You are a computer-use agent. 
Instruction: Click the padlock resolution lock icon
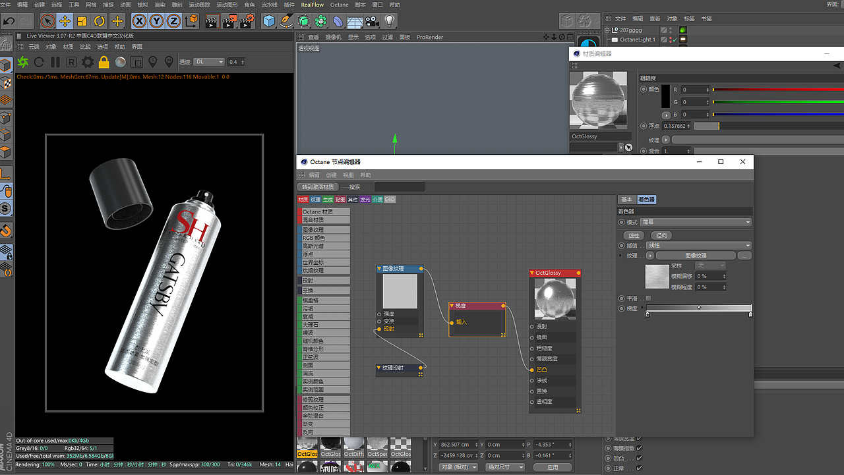(x=104, y=61)
